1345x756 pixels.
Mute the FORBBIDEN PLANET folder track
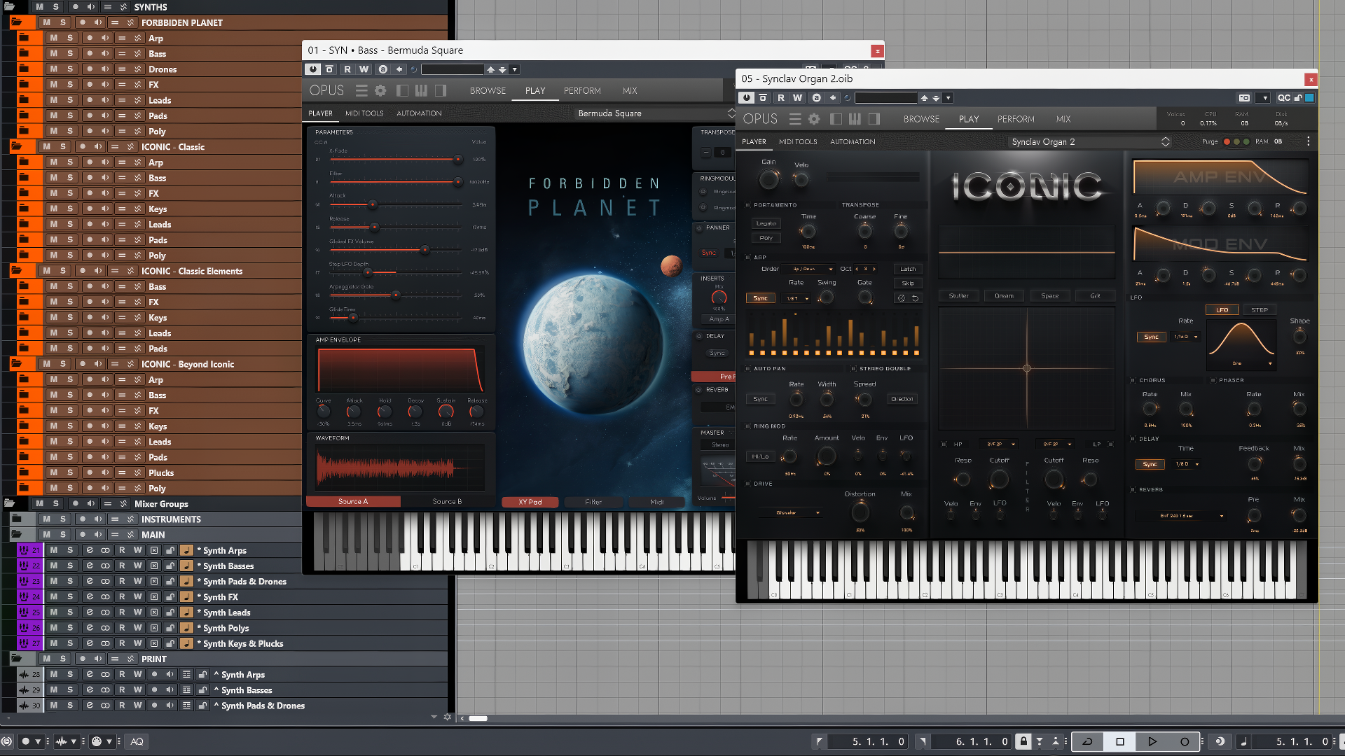tap(46, 22)
